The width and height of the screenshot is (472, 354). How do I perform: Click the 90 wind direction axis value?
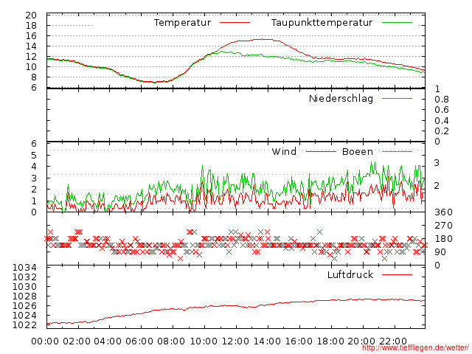(440, 252)
